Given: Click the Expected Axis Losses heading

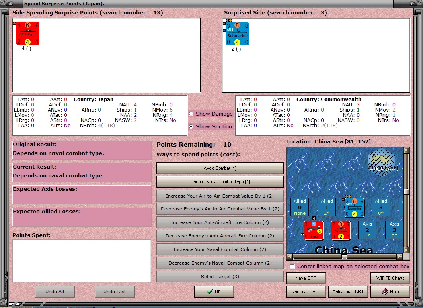Looking at the screenshot, I should [x=45, y=189].
